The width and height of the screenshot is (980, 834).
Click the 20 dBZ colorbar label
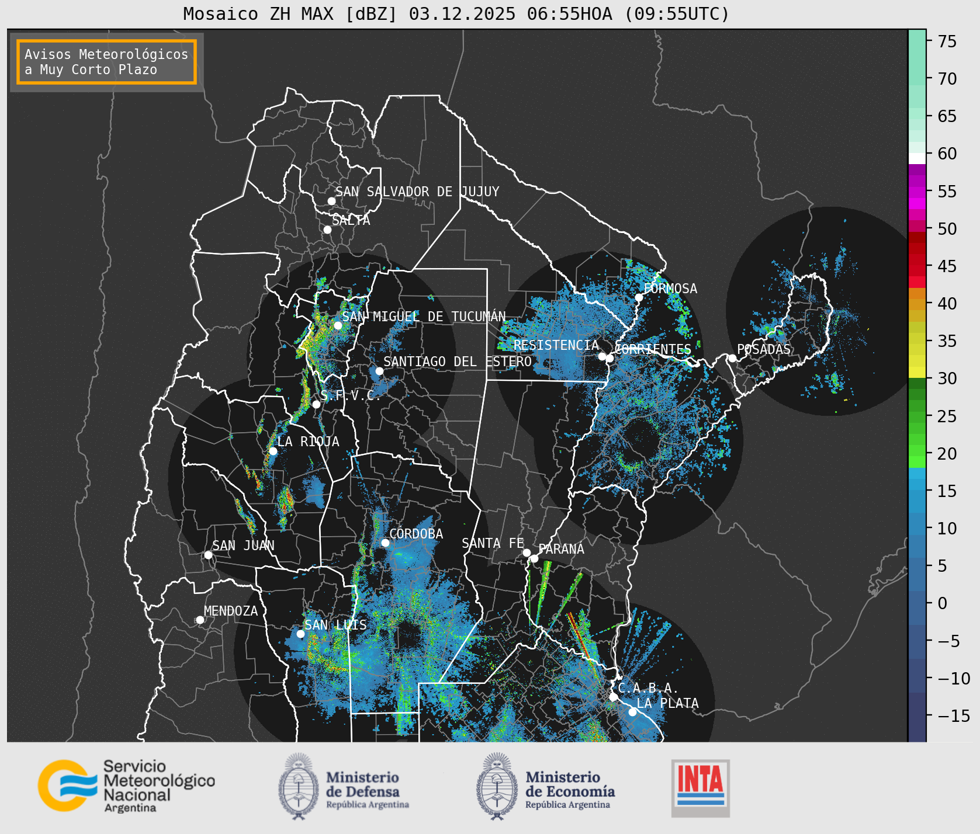(x=947, y=454)
